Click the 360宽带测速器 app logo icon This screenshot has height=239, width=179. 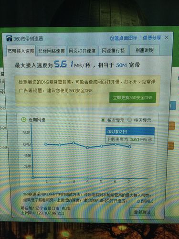coord(9,38)
